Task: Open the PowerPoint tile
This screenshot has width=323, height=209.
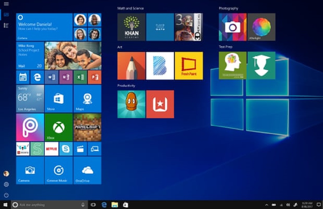Action: (94, 77)
